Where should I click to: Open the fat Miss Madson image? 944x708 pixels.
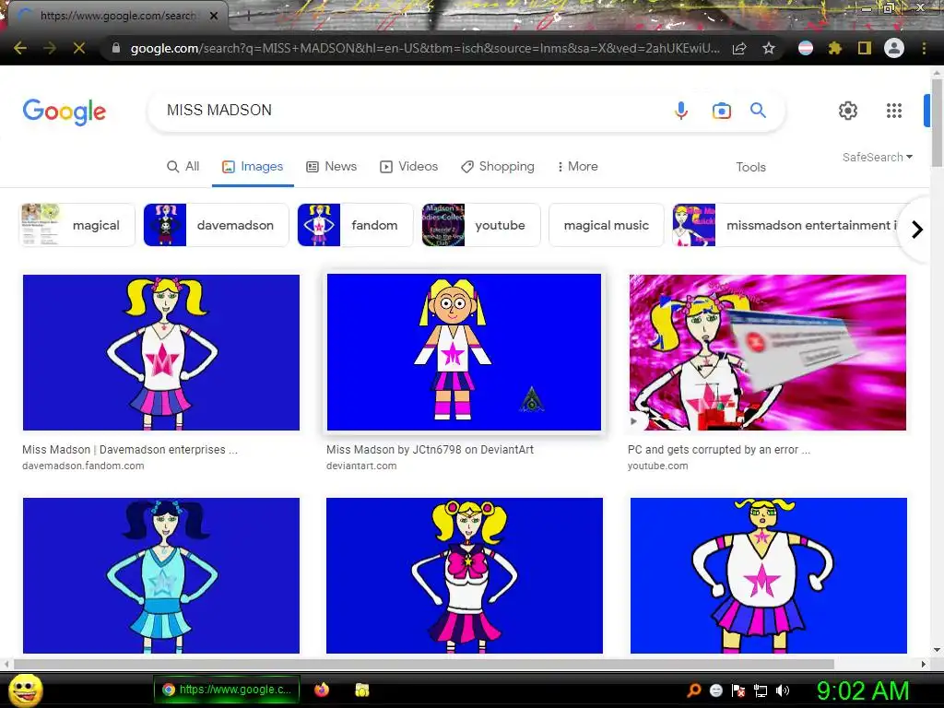pos(769,575)
